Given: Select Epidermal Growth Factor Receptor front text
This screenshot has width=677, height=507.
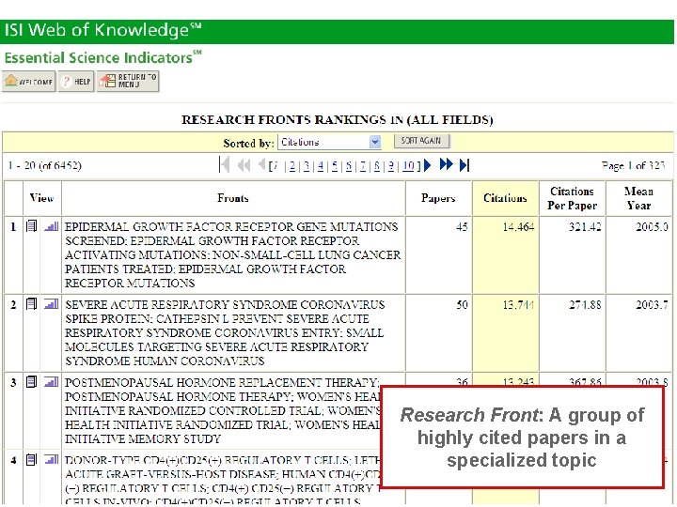Looking at the screenshot, I should [233, 254].
